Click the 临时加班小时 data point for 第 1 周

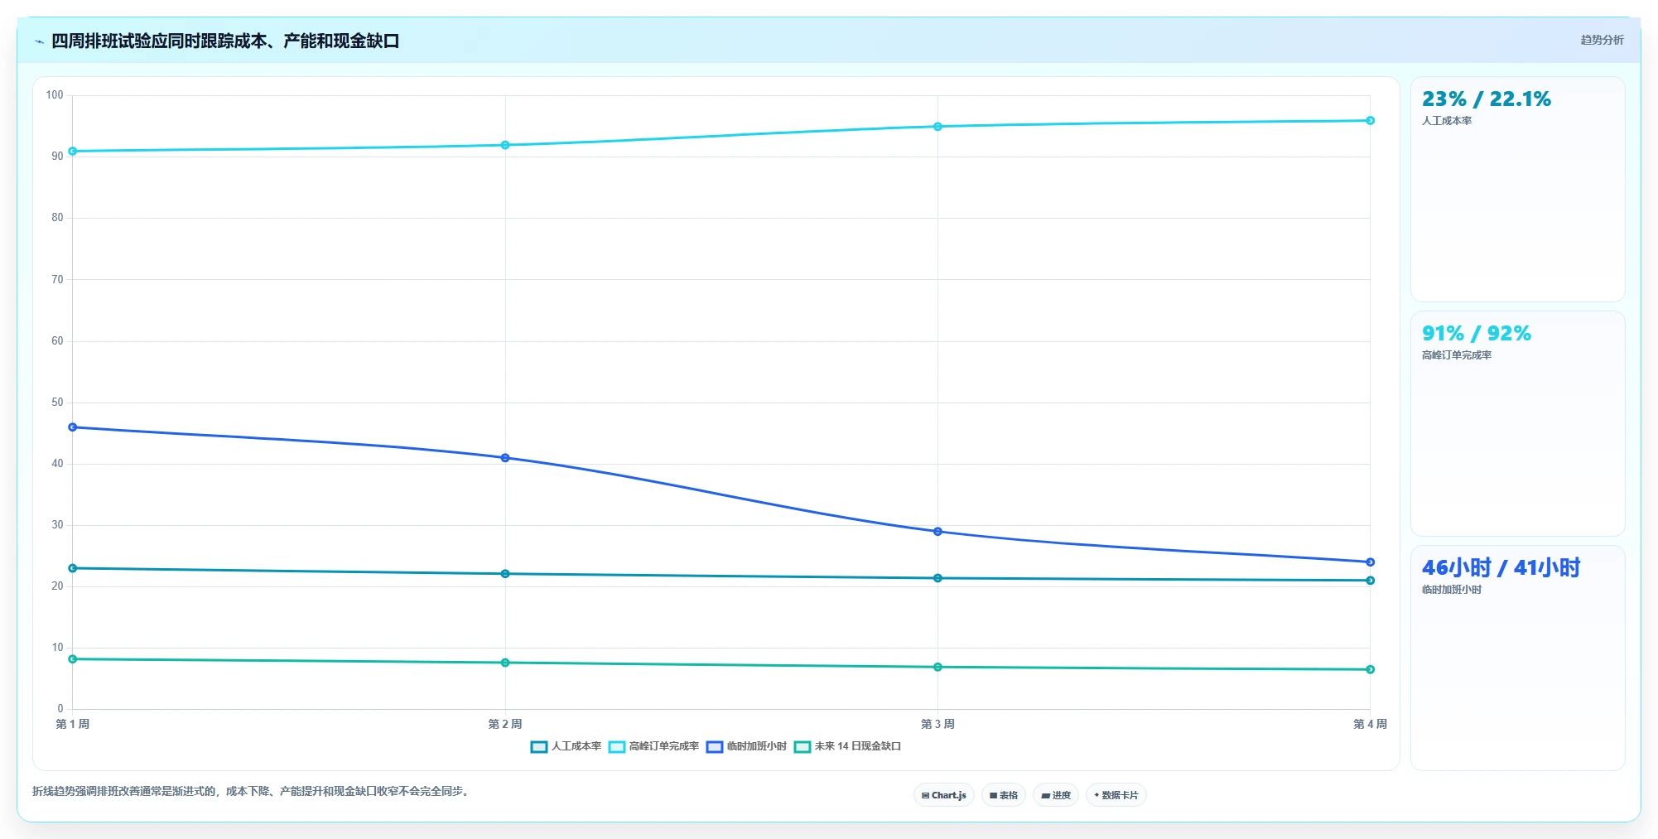click(x=73, y=427)
